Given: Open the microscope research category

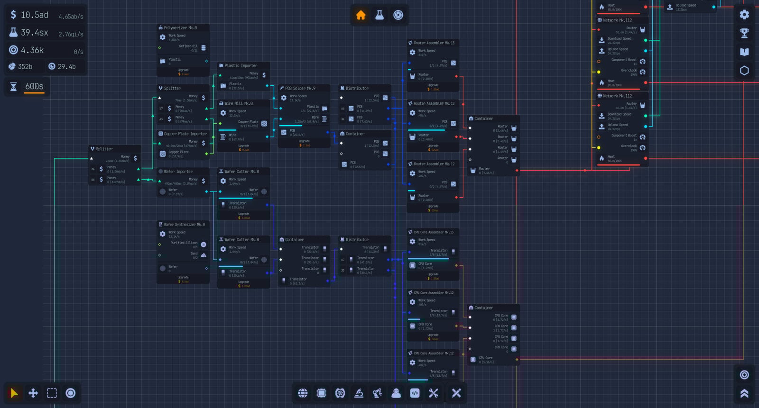Looking at the screenshot, I should (x=359, y=393).
